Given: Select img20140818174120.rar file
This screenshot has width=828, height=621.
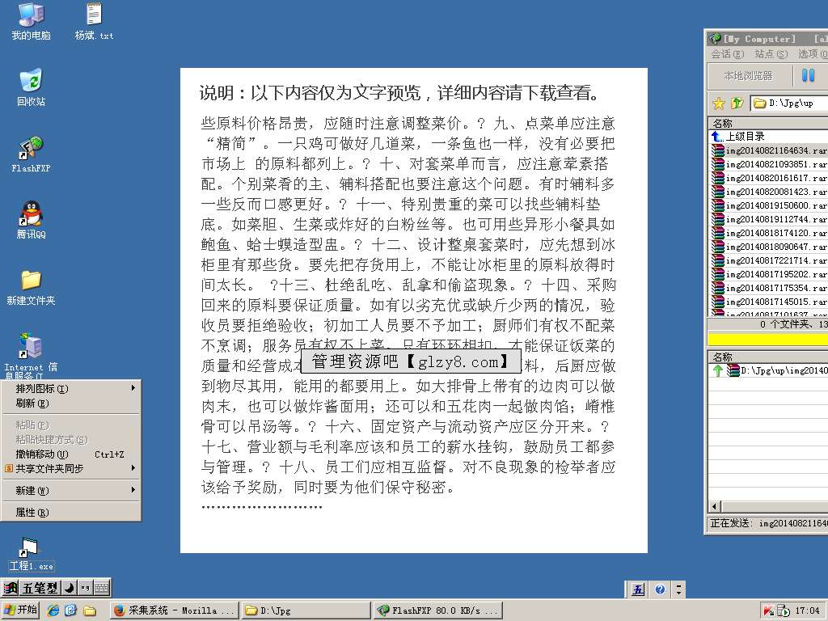Looking at the screenshot, I should (768, 233).
